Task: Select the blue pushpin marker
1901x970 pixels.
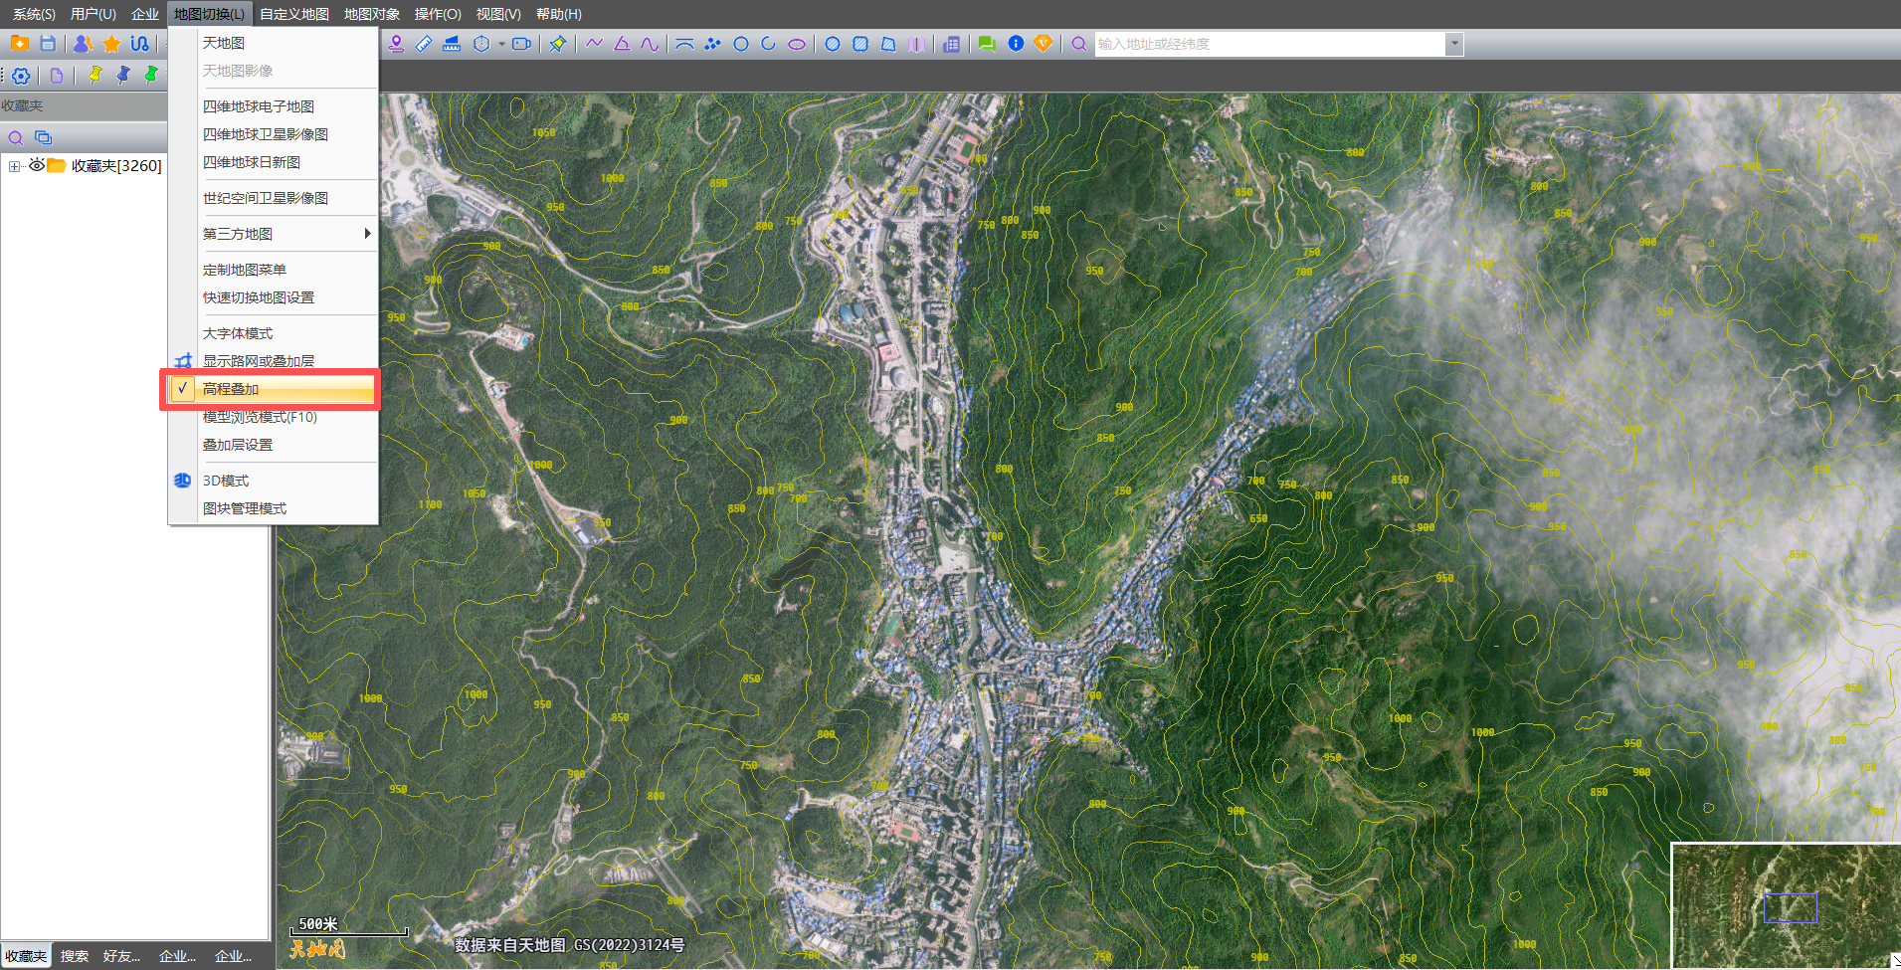Action: (123, 75)
